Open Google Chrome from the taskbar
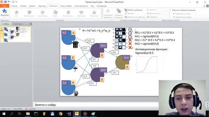The image size is (209, 117). click(61, 114)
